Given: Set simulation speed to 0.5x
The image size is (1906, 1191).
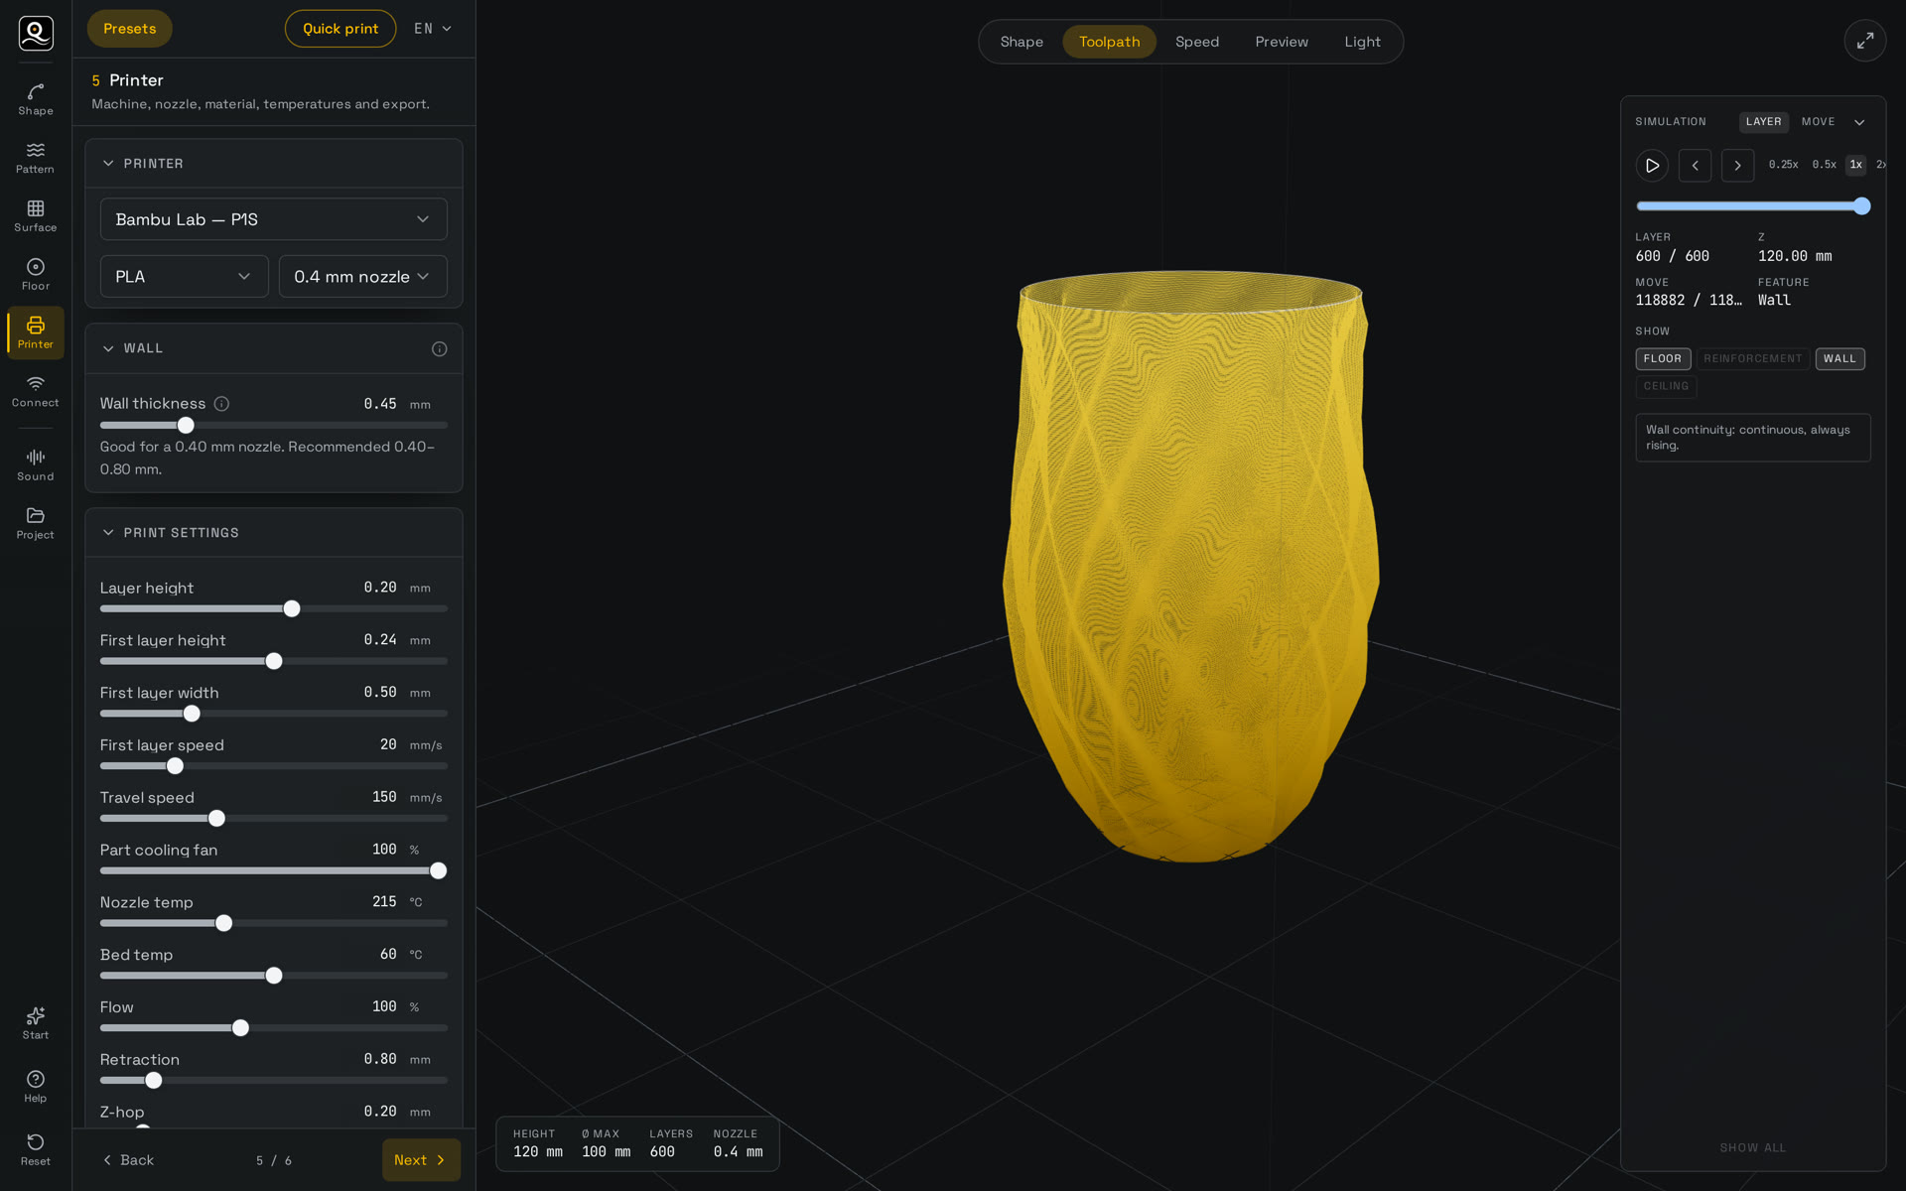Looking at the screenshot, I should (x=1824, y=165).
